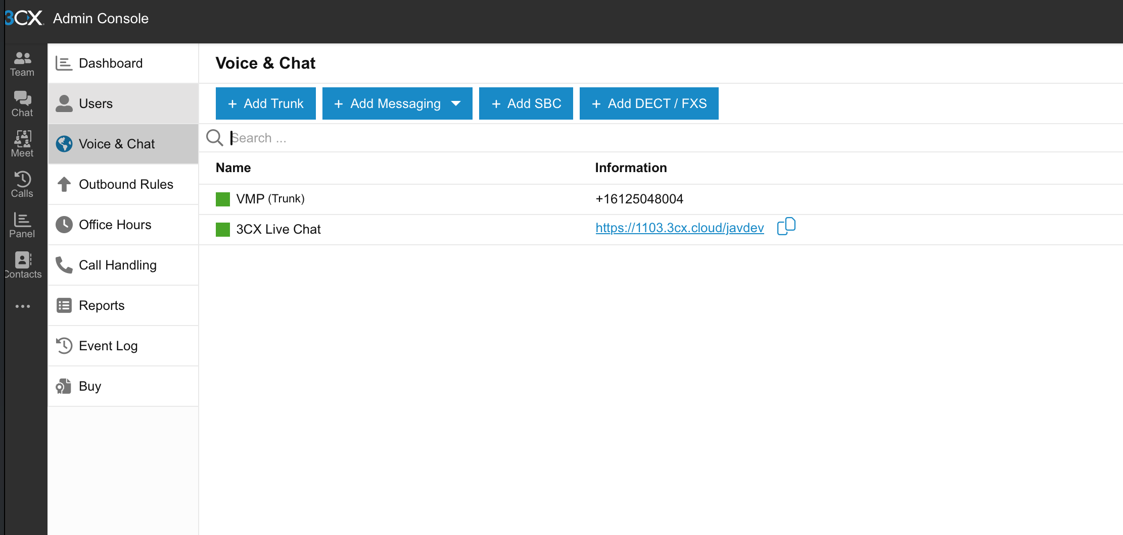Click the copy icon beside Live Chat URL
The image size is (1123, 535).
(x=786, y=227)
